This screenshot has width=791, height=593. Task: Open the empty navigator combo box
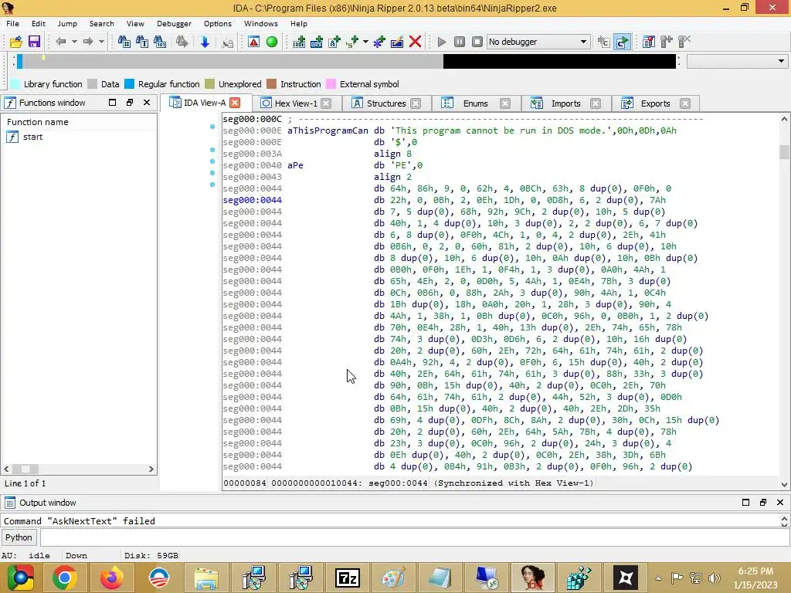737,61
